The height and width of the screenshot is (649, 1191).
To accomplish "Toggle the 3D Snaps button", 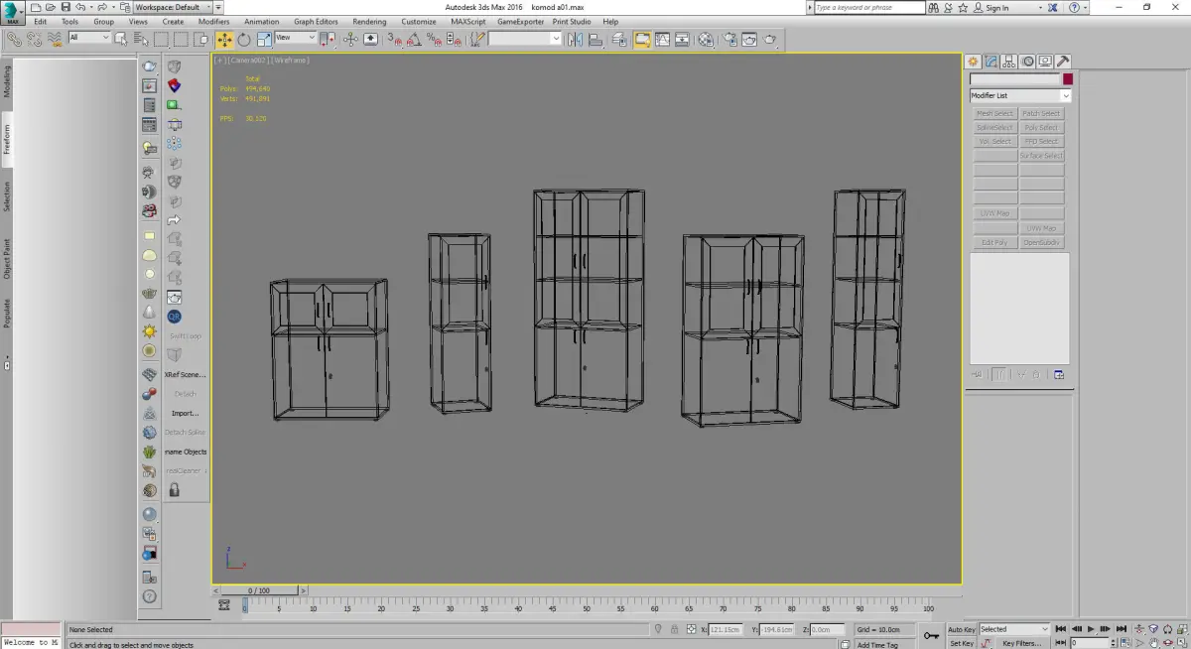I will coord(395,40).
